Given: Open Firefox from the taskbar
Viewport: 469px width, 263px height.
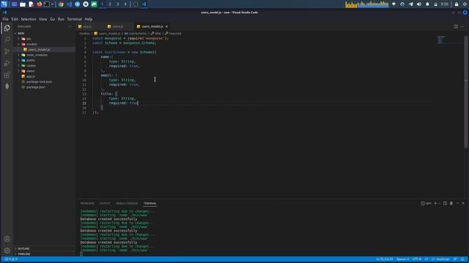Looking at the screenshot, I should click(39, 4).
